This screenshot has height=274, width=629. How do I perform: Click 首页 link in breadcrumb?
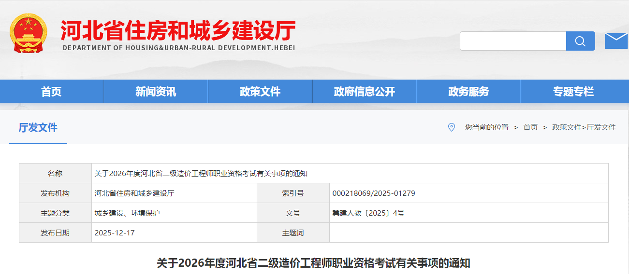click(x=530, y=127)
